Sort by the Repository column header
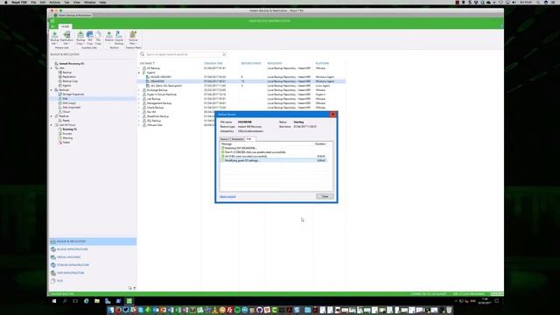560x315 pixels. (x=275, y=64)
